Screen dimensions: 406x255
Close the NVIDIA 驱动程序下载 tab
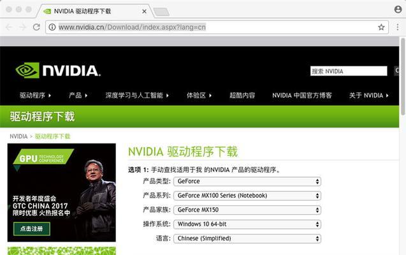tap(145, 11)
